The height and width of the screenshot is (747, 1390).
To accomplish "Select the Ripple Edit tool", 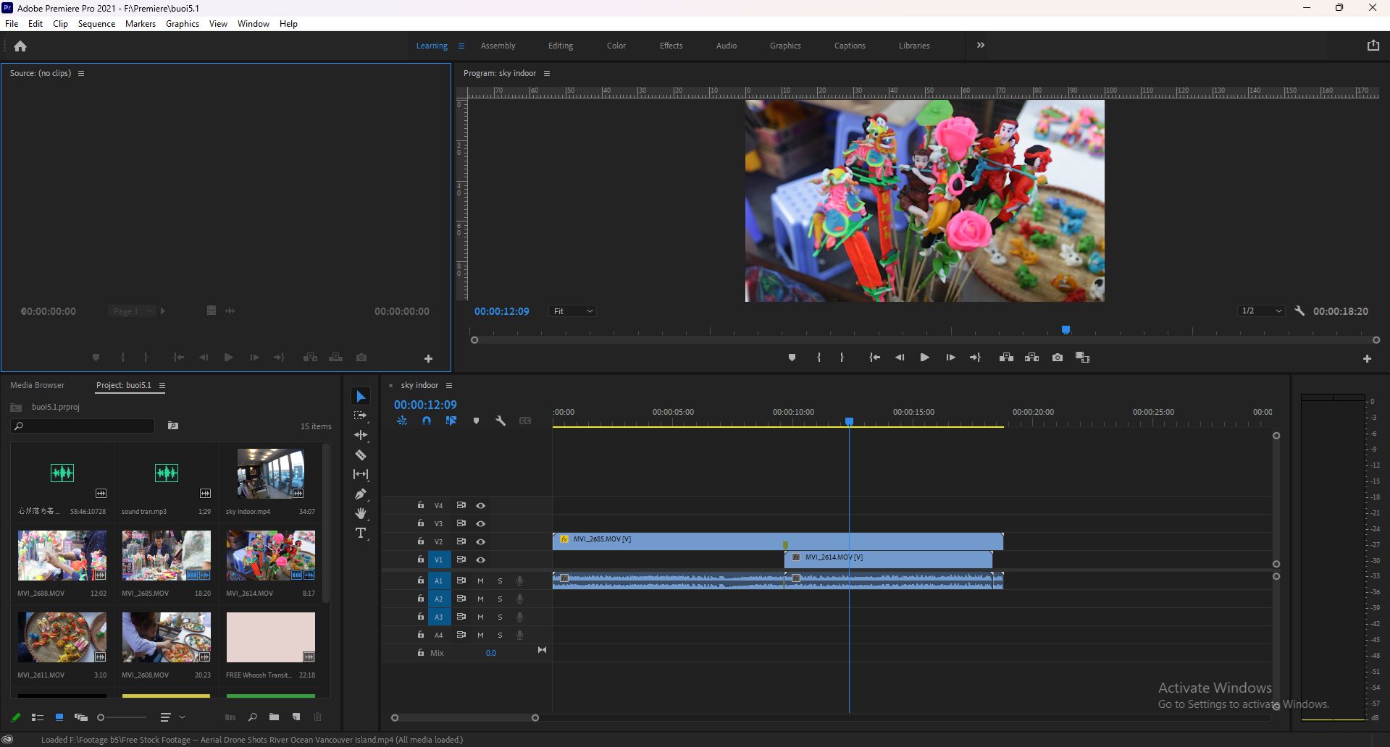I will point(361,435).
